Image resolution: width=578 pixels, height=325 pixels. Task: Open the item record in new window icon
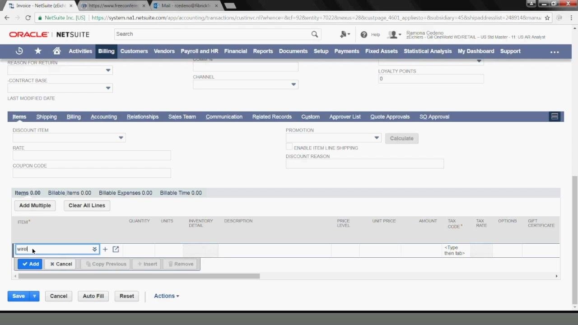click(x=116, y=249)
